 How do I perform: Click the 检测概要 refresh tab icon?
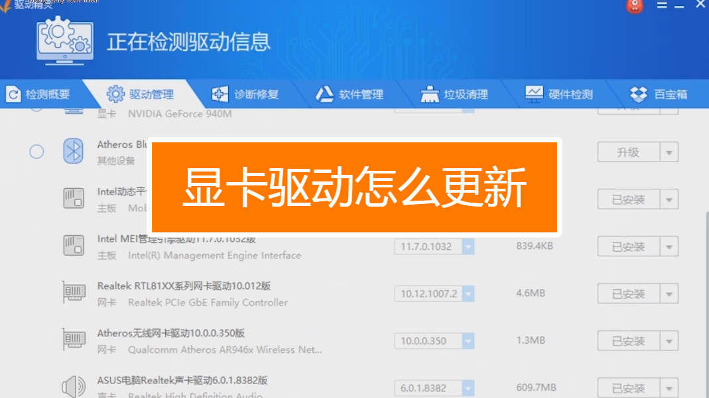(x=13, y=94)
